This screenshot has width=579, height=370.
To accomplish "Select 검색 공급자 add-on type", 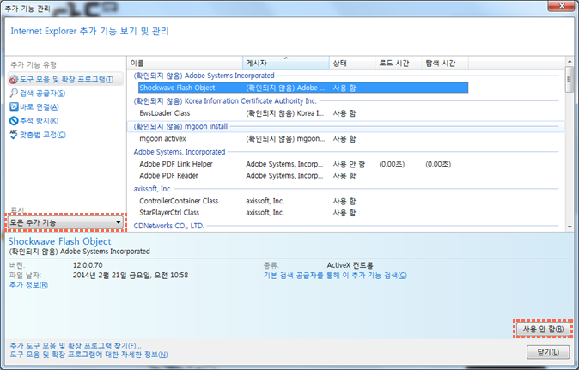I will 42,94.
